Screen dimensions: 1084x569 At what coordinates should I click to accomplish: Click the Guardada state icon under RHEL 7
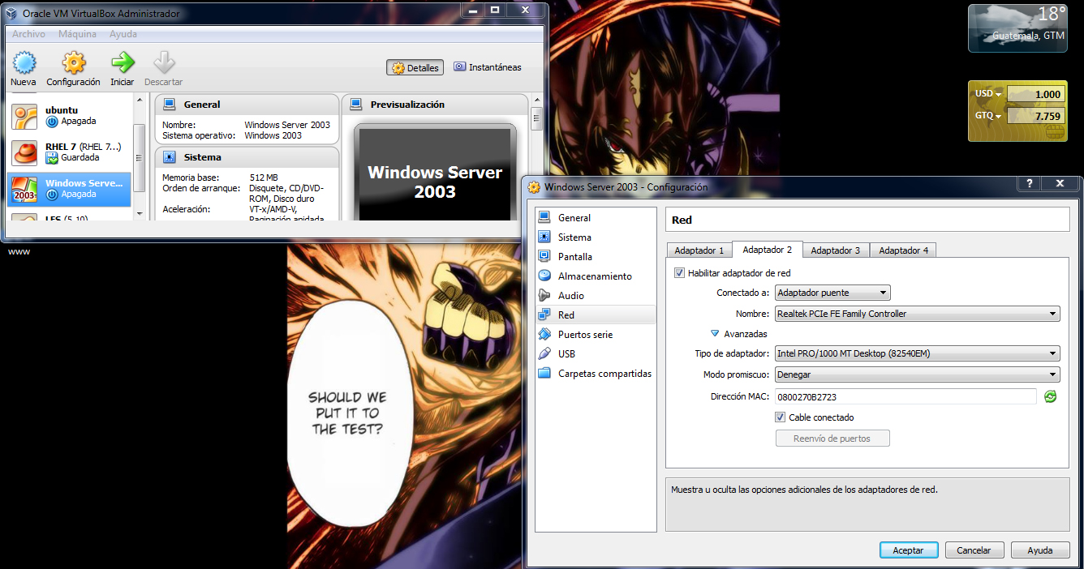click(x=52, y=157)
